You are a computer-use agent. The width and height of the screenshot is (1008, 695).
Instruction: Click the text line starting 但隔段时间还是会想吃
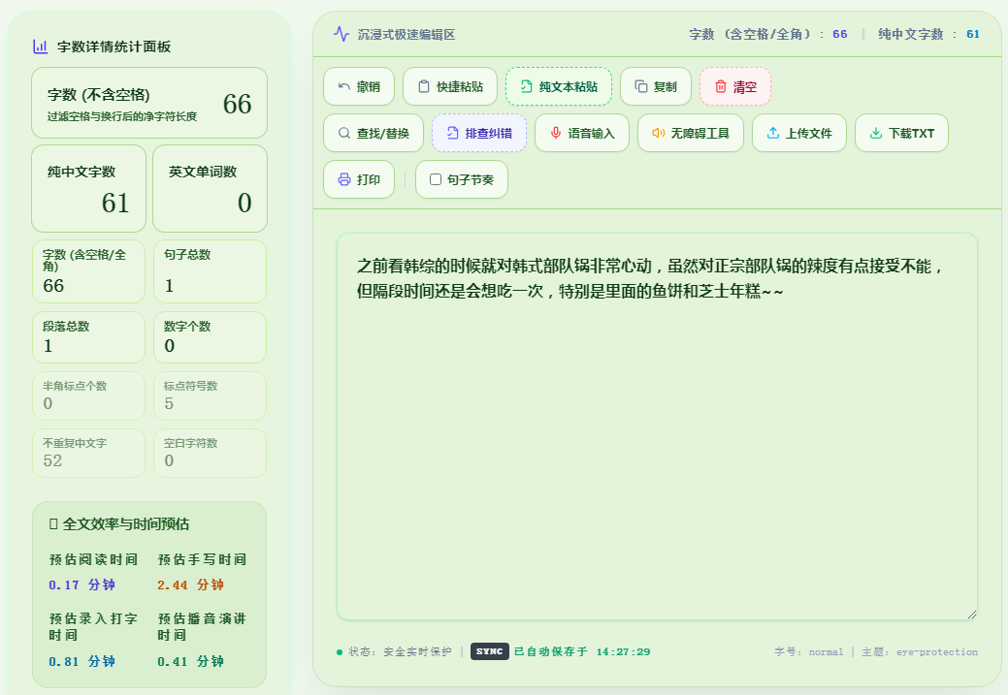click(570, 291)
